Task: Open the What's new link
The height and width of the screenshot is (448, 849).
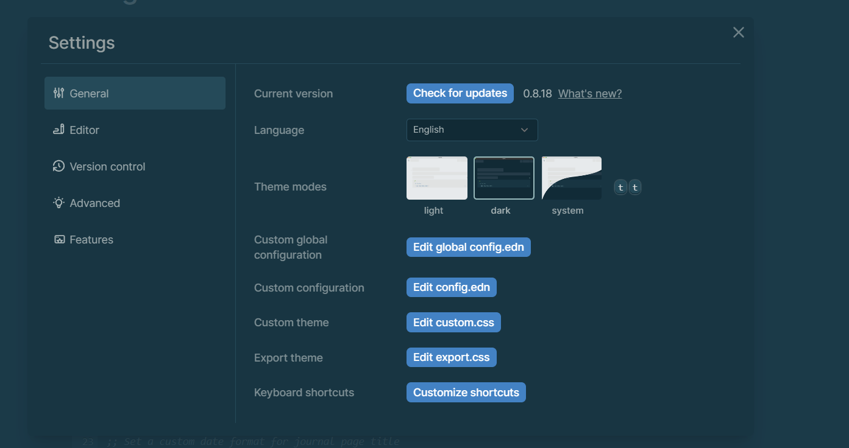Action: click(x=589, y=93)
